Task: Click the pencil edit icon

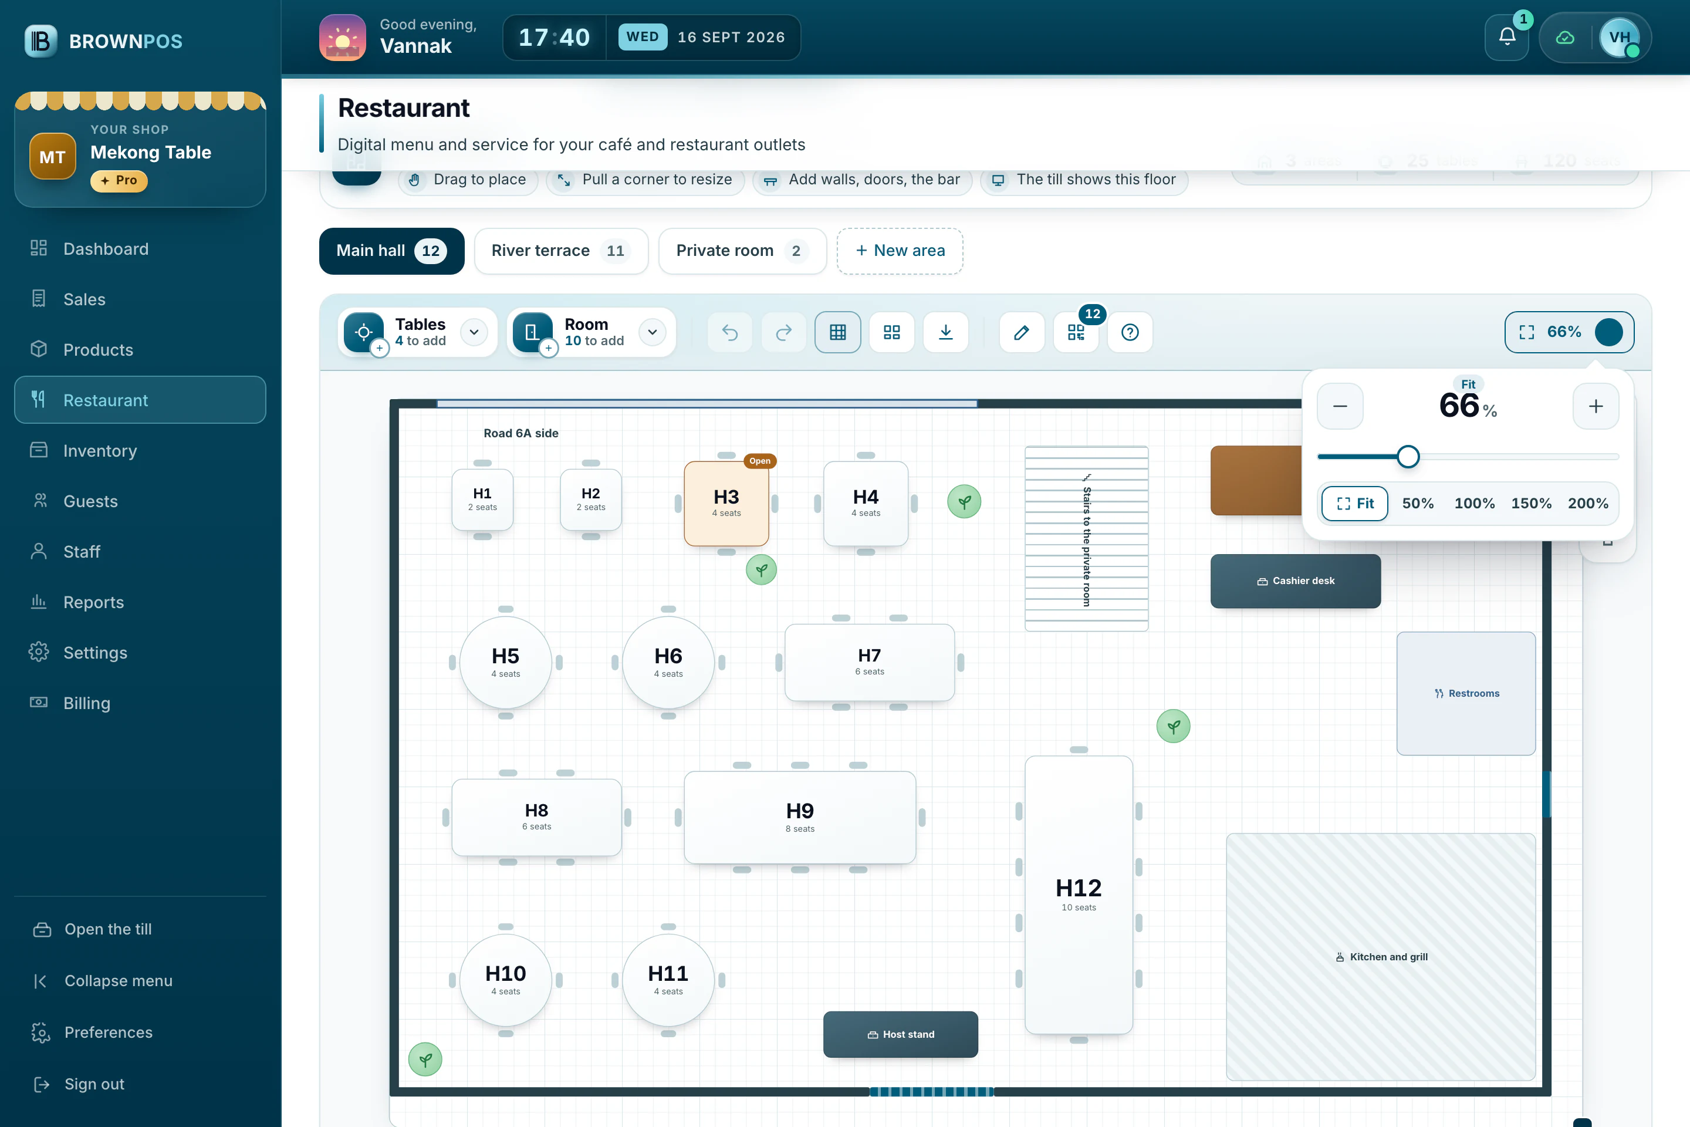Action: pos(1022,332)
